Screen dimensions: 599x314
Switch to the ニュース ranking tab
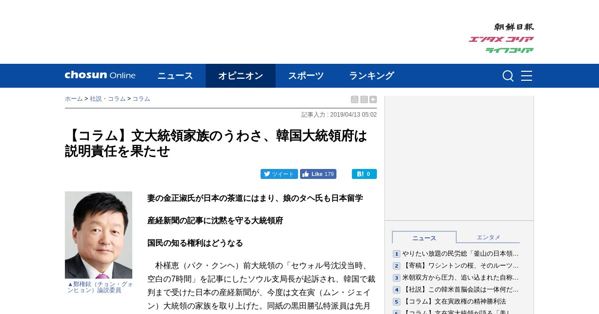424,238
